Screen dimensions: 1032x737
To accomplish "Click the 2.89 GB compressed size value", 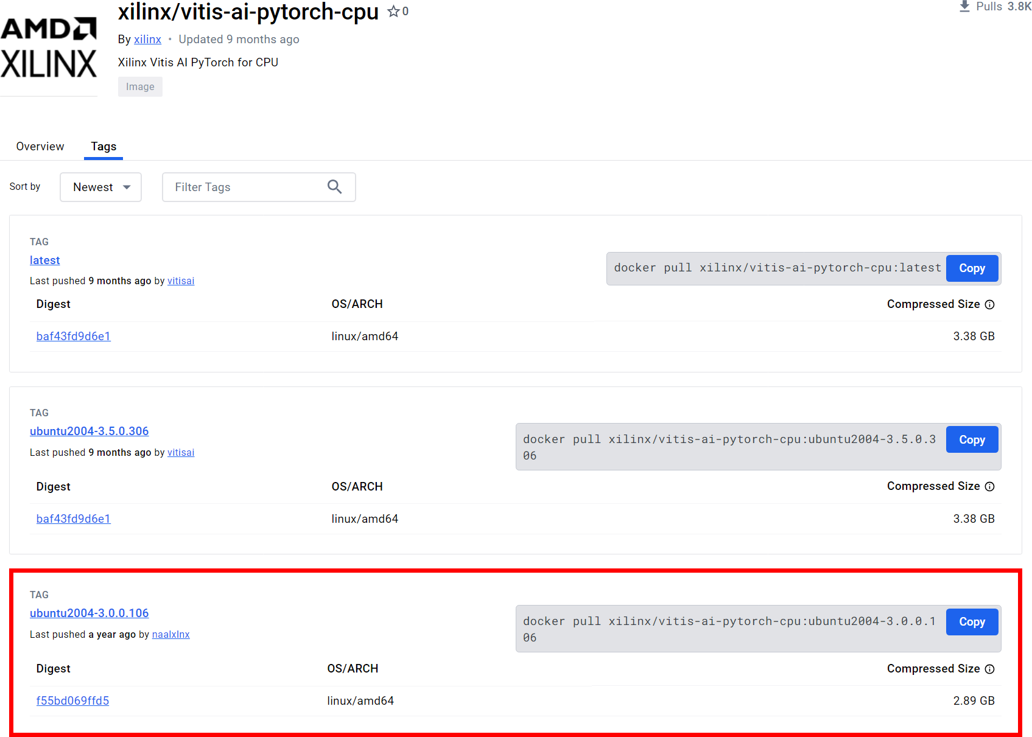I will (x=974, y=700).
